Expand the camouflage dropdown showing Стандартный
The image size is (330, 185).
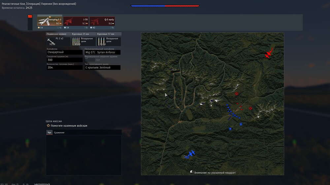tap(64, 52)
